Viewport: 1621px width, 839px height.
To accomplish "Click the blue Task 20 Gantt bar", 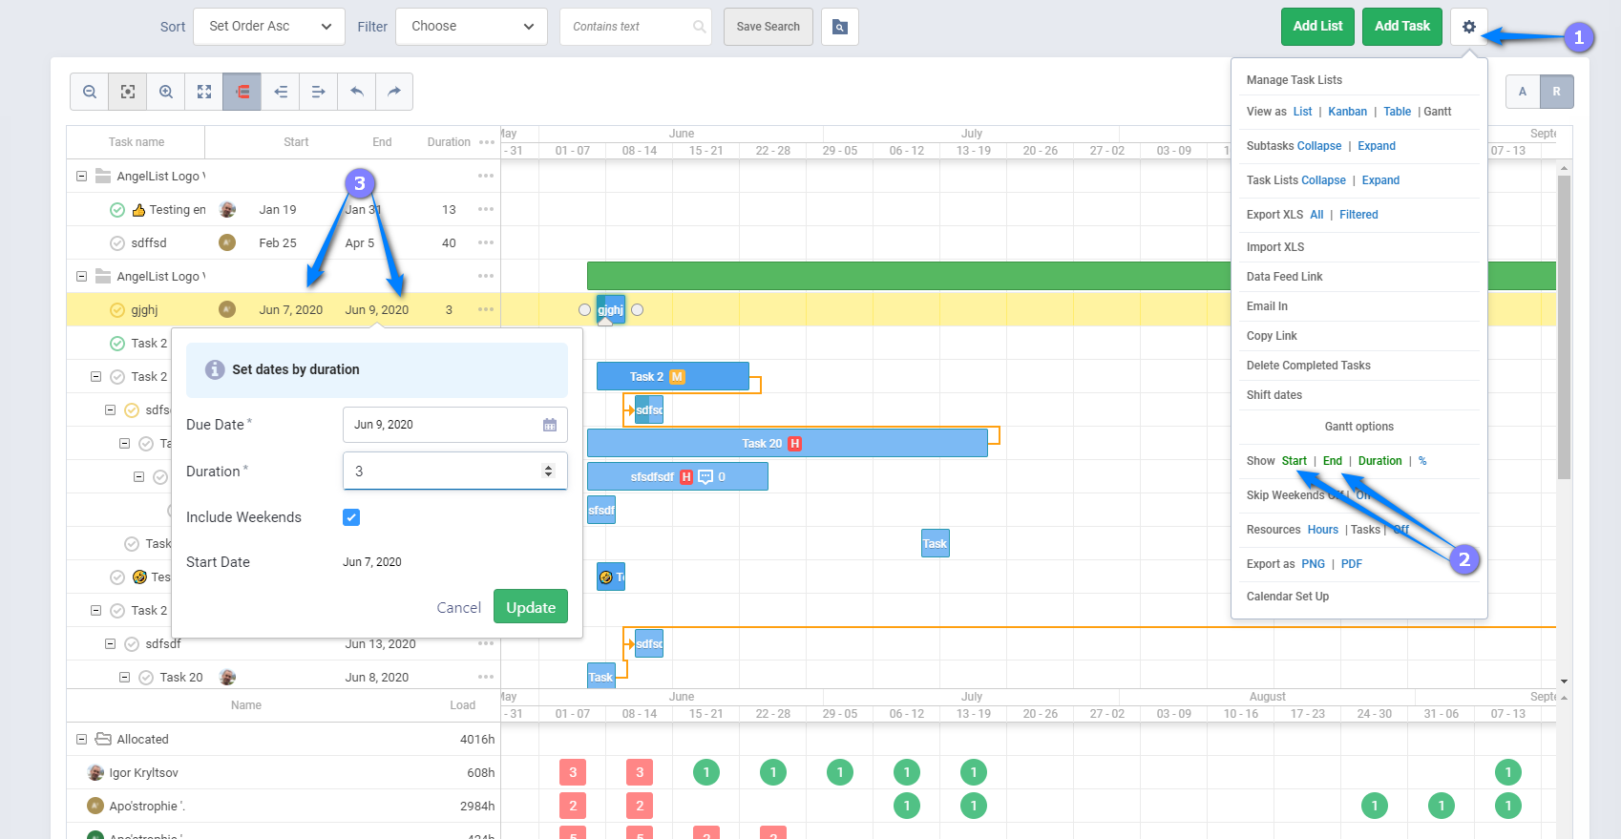I will click(787, 444).
